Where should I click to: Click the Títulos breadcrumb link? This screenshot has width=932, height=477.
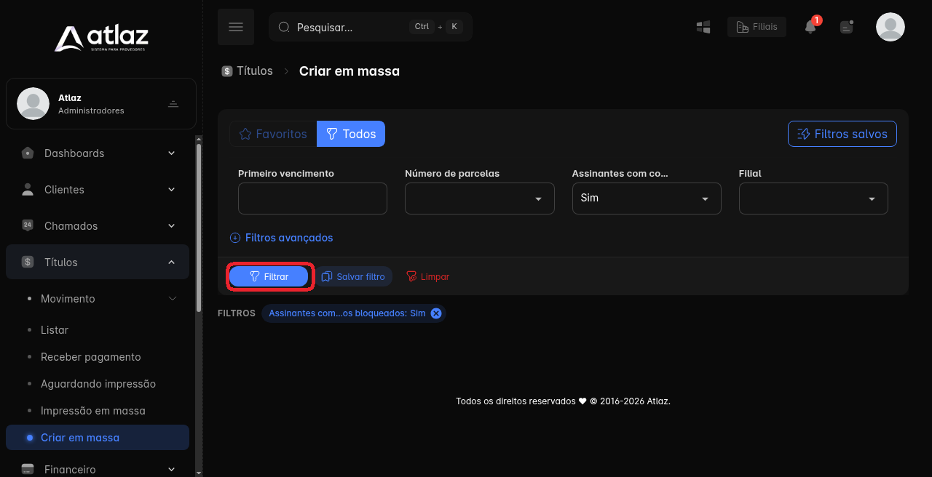tap(255, 71)
